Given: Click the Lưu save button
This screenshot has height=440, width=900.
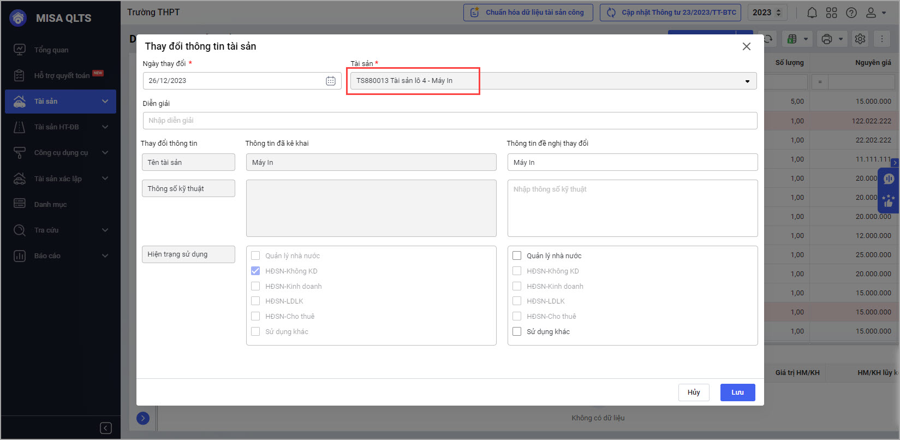Looking at the screenshot, I should 737,393.
